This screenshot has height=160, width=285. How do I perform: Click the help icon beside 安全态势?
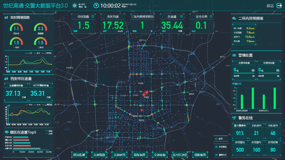[x=211, y=16]
